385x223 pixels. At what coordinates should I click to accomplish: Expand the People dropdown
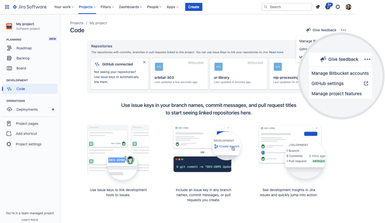click(x=154, y=7)
